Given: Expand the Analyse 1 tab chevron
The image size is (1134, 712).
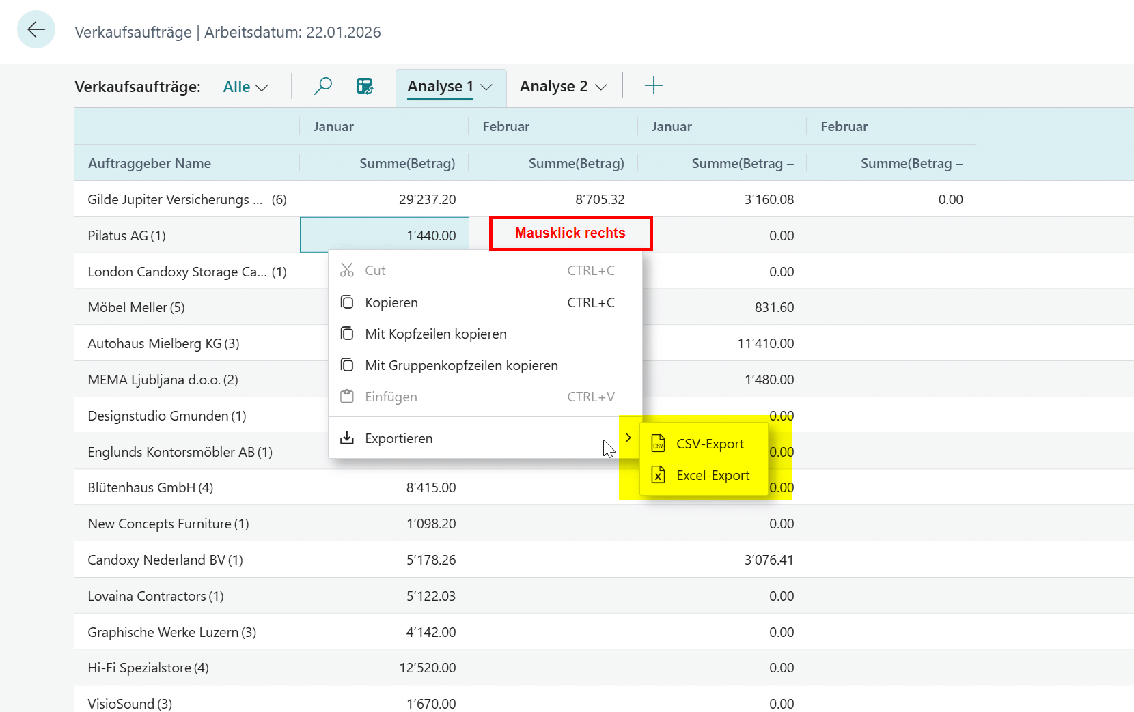Looking at the screenshot, I should point(486,87).
